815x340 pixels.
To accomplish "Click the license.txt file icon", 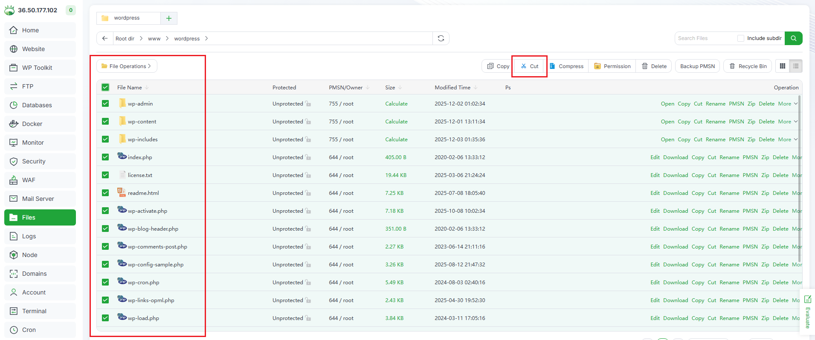I will tap(122, 174).
